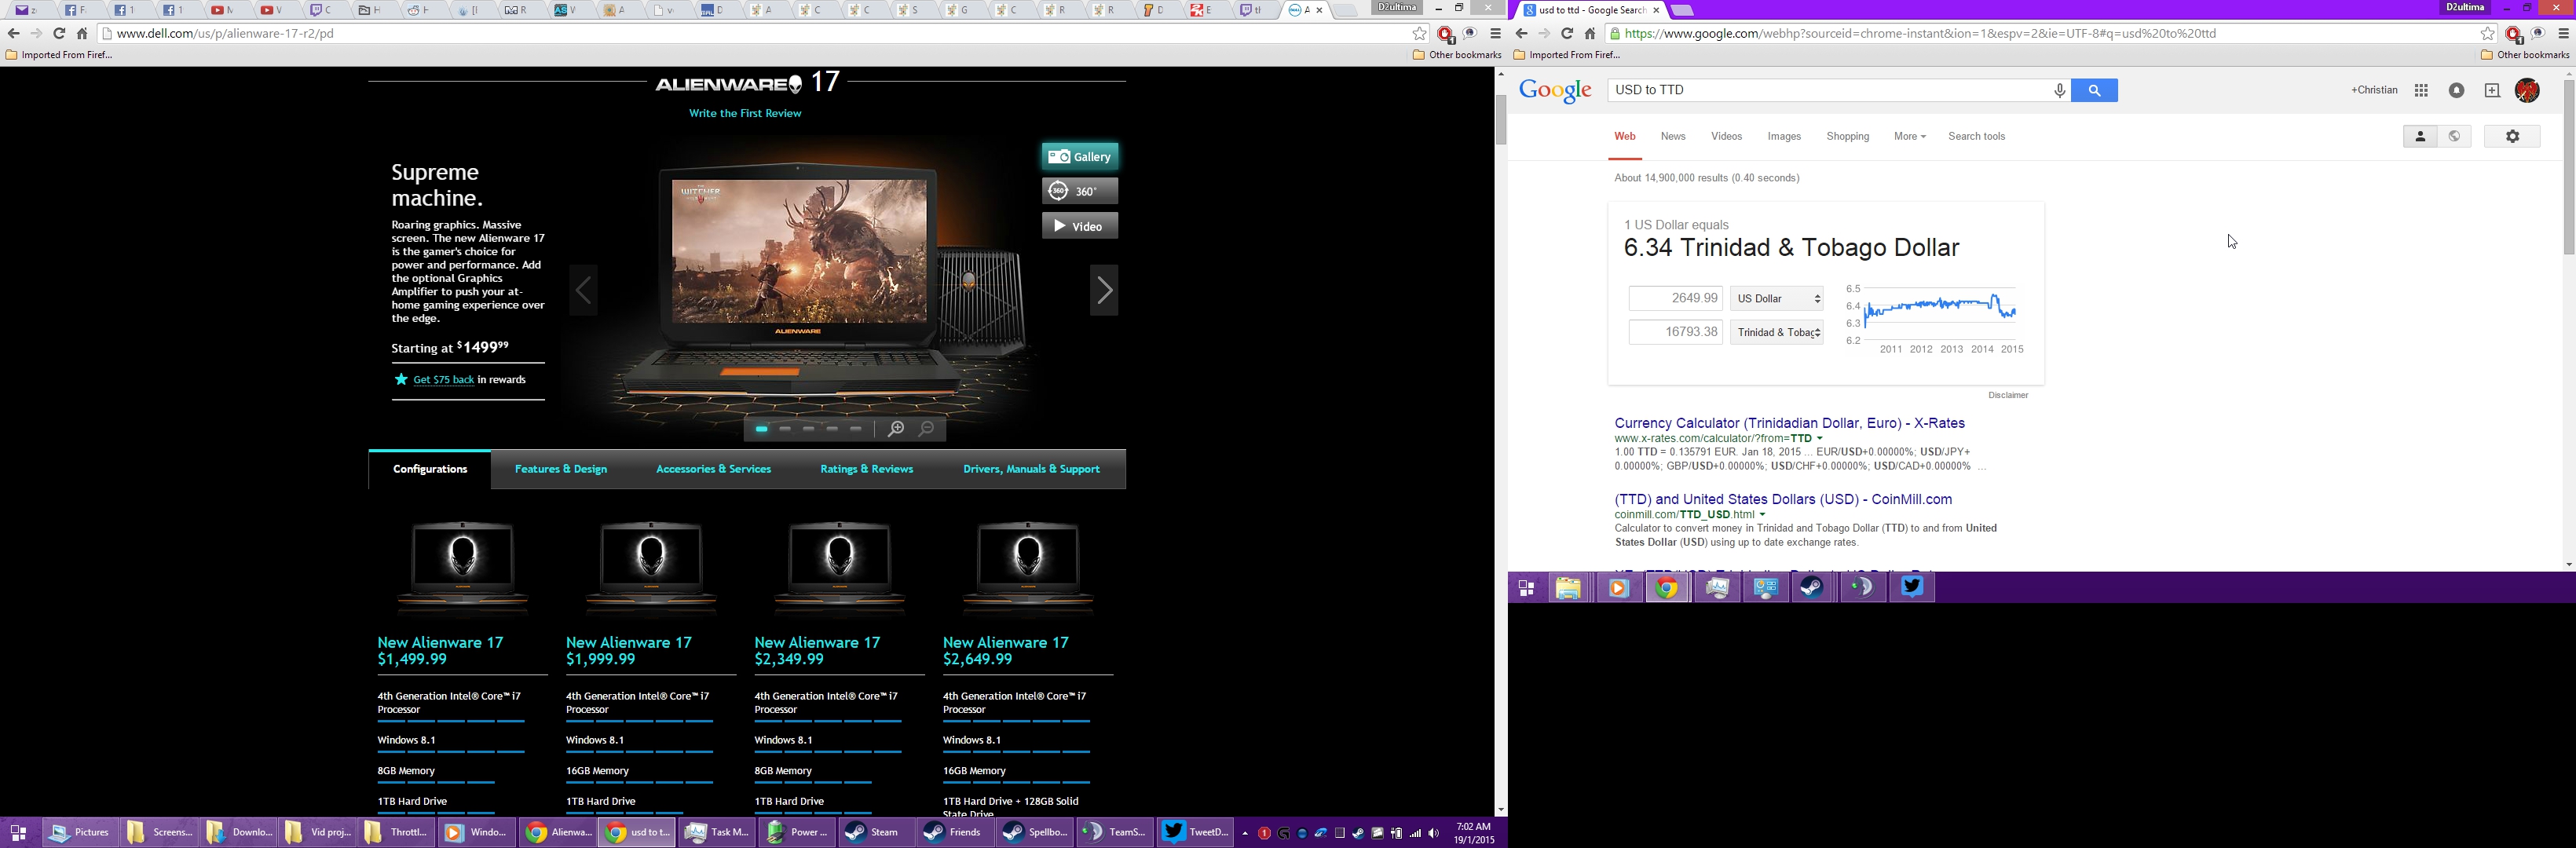This screenshot has width=2576, height=848.
Task: Go home in the Google Chrome window
Action: (x=1590, y=34)
